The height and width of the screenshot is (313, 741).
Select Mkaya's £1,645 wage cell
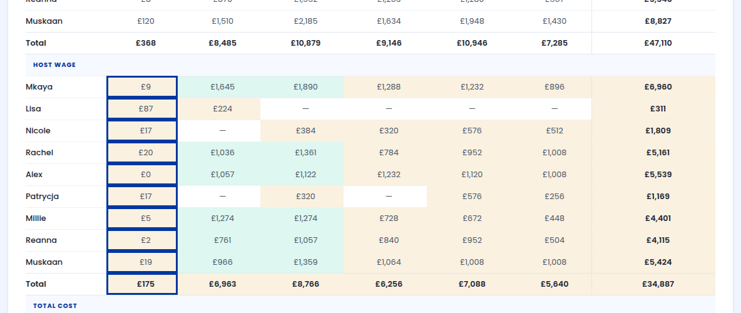click(223, 87)
